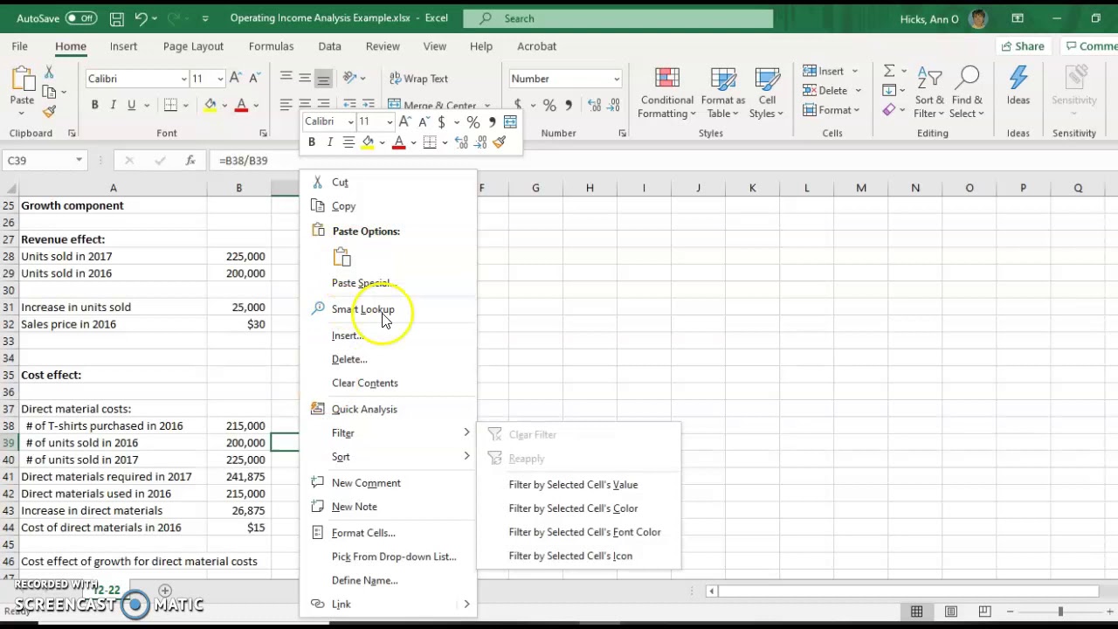This screenshot has width=1118, height=629.
Task: Click the Insert Function fx icon
Action: 190,161
